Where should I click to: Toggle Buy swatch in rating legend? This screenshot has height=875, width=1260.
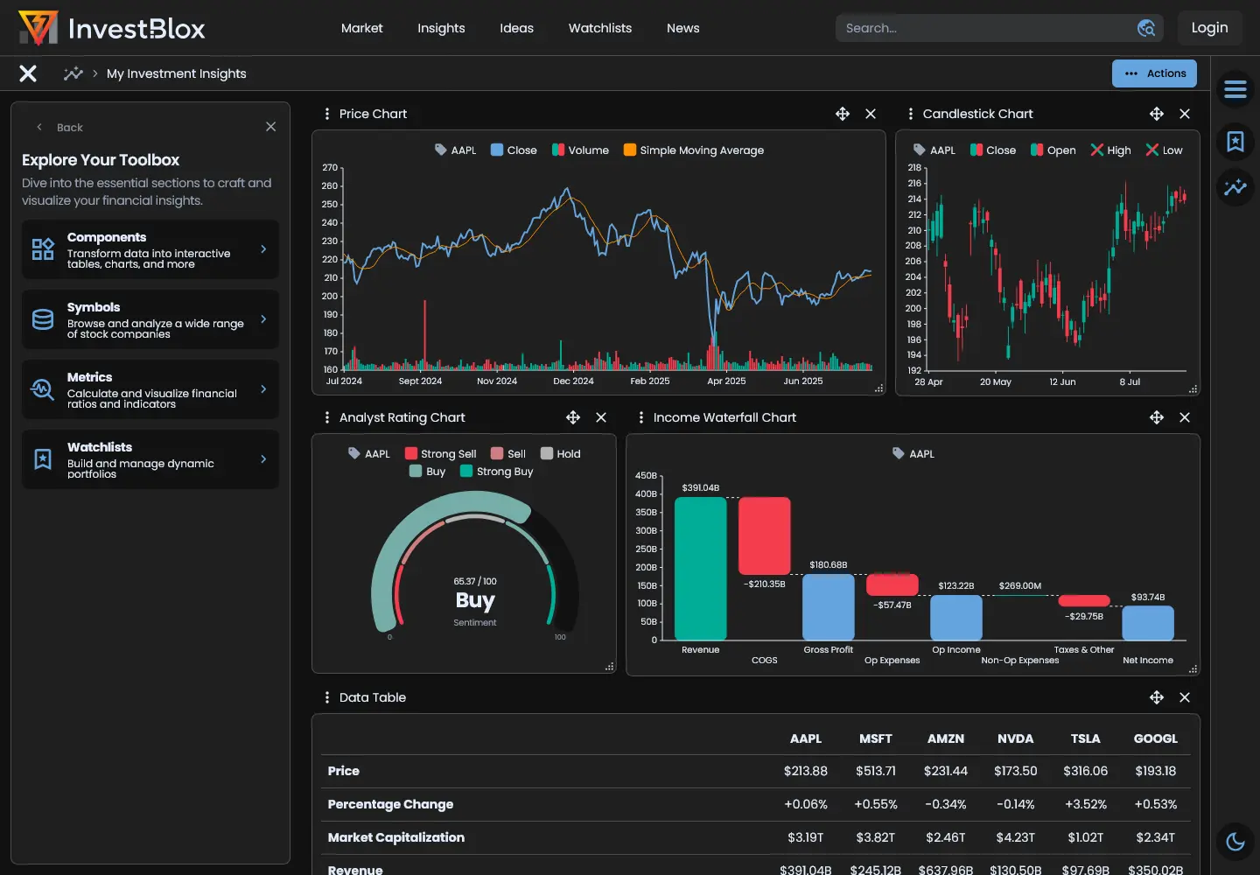coord(416,471)
